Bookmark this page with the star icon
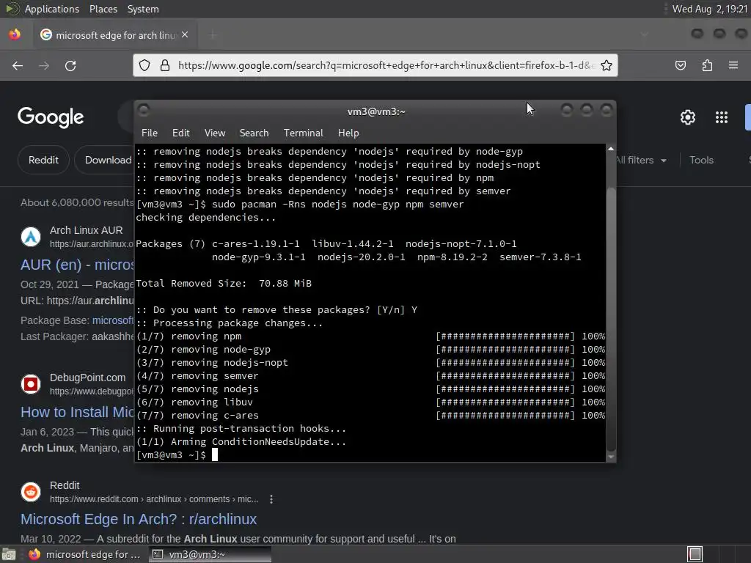The width and height of the screenshot is (751, 563). click(x=607, y=65)
